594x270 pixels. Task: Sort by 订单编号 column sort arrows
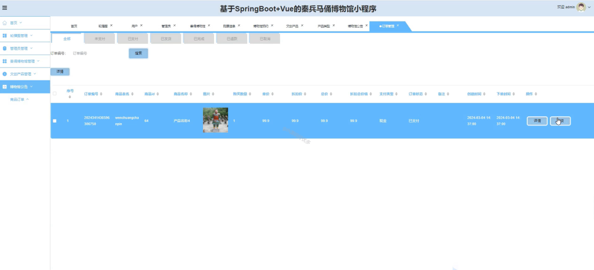pyautogui.click(x=101, y=94)
